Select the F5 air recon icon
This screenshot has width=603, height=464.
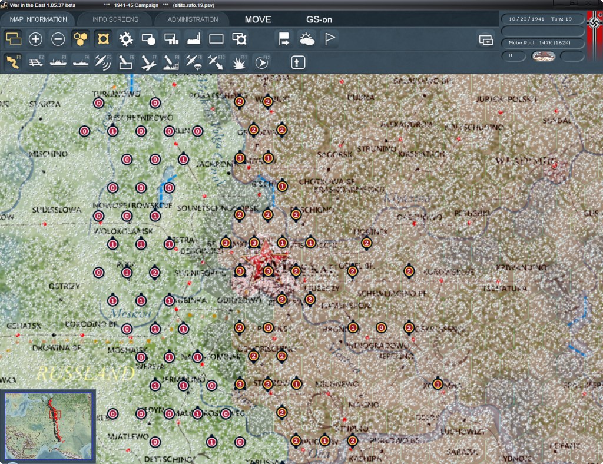point(103,62)
